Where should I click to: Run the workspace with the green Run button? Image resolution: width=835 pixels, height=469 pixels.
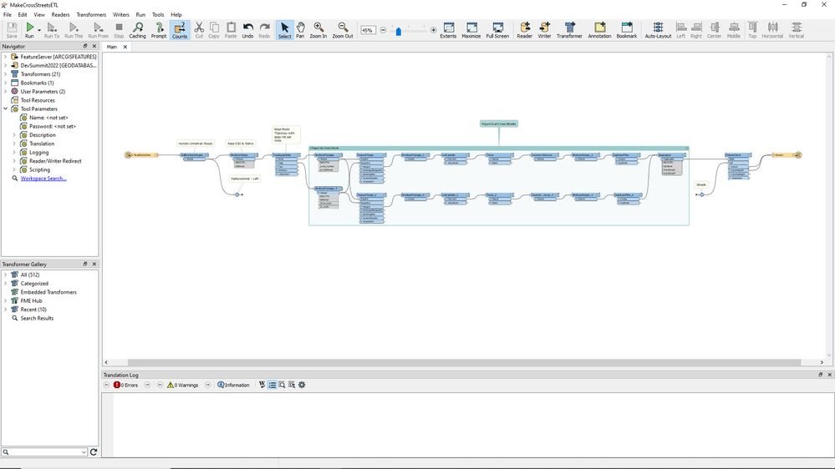(29, 30)
